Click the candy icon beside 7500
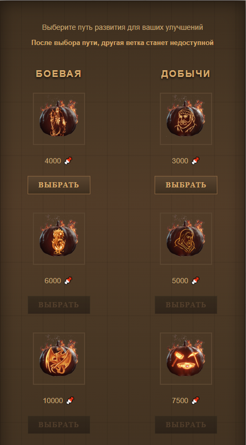Image resolution: width=246 pixels, height=445 pixels. [195, 400]
